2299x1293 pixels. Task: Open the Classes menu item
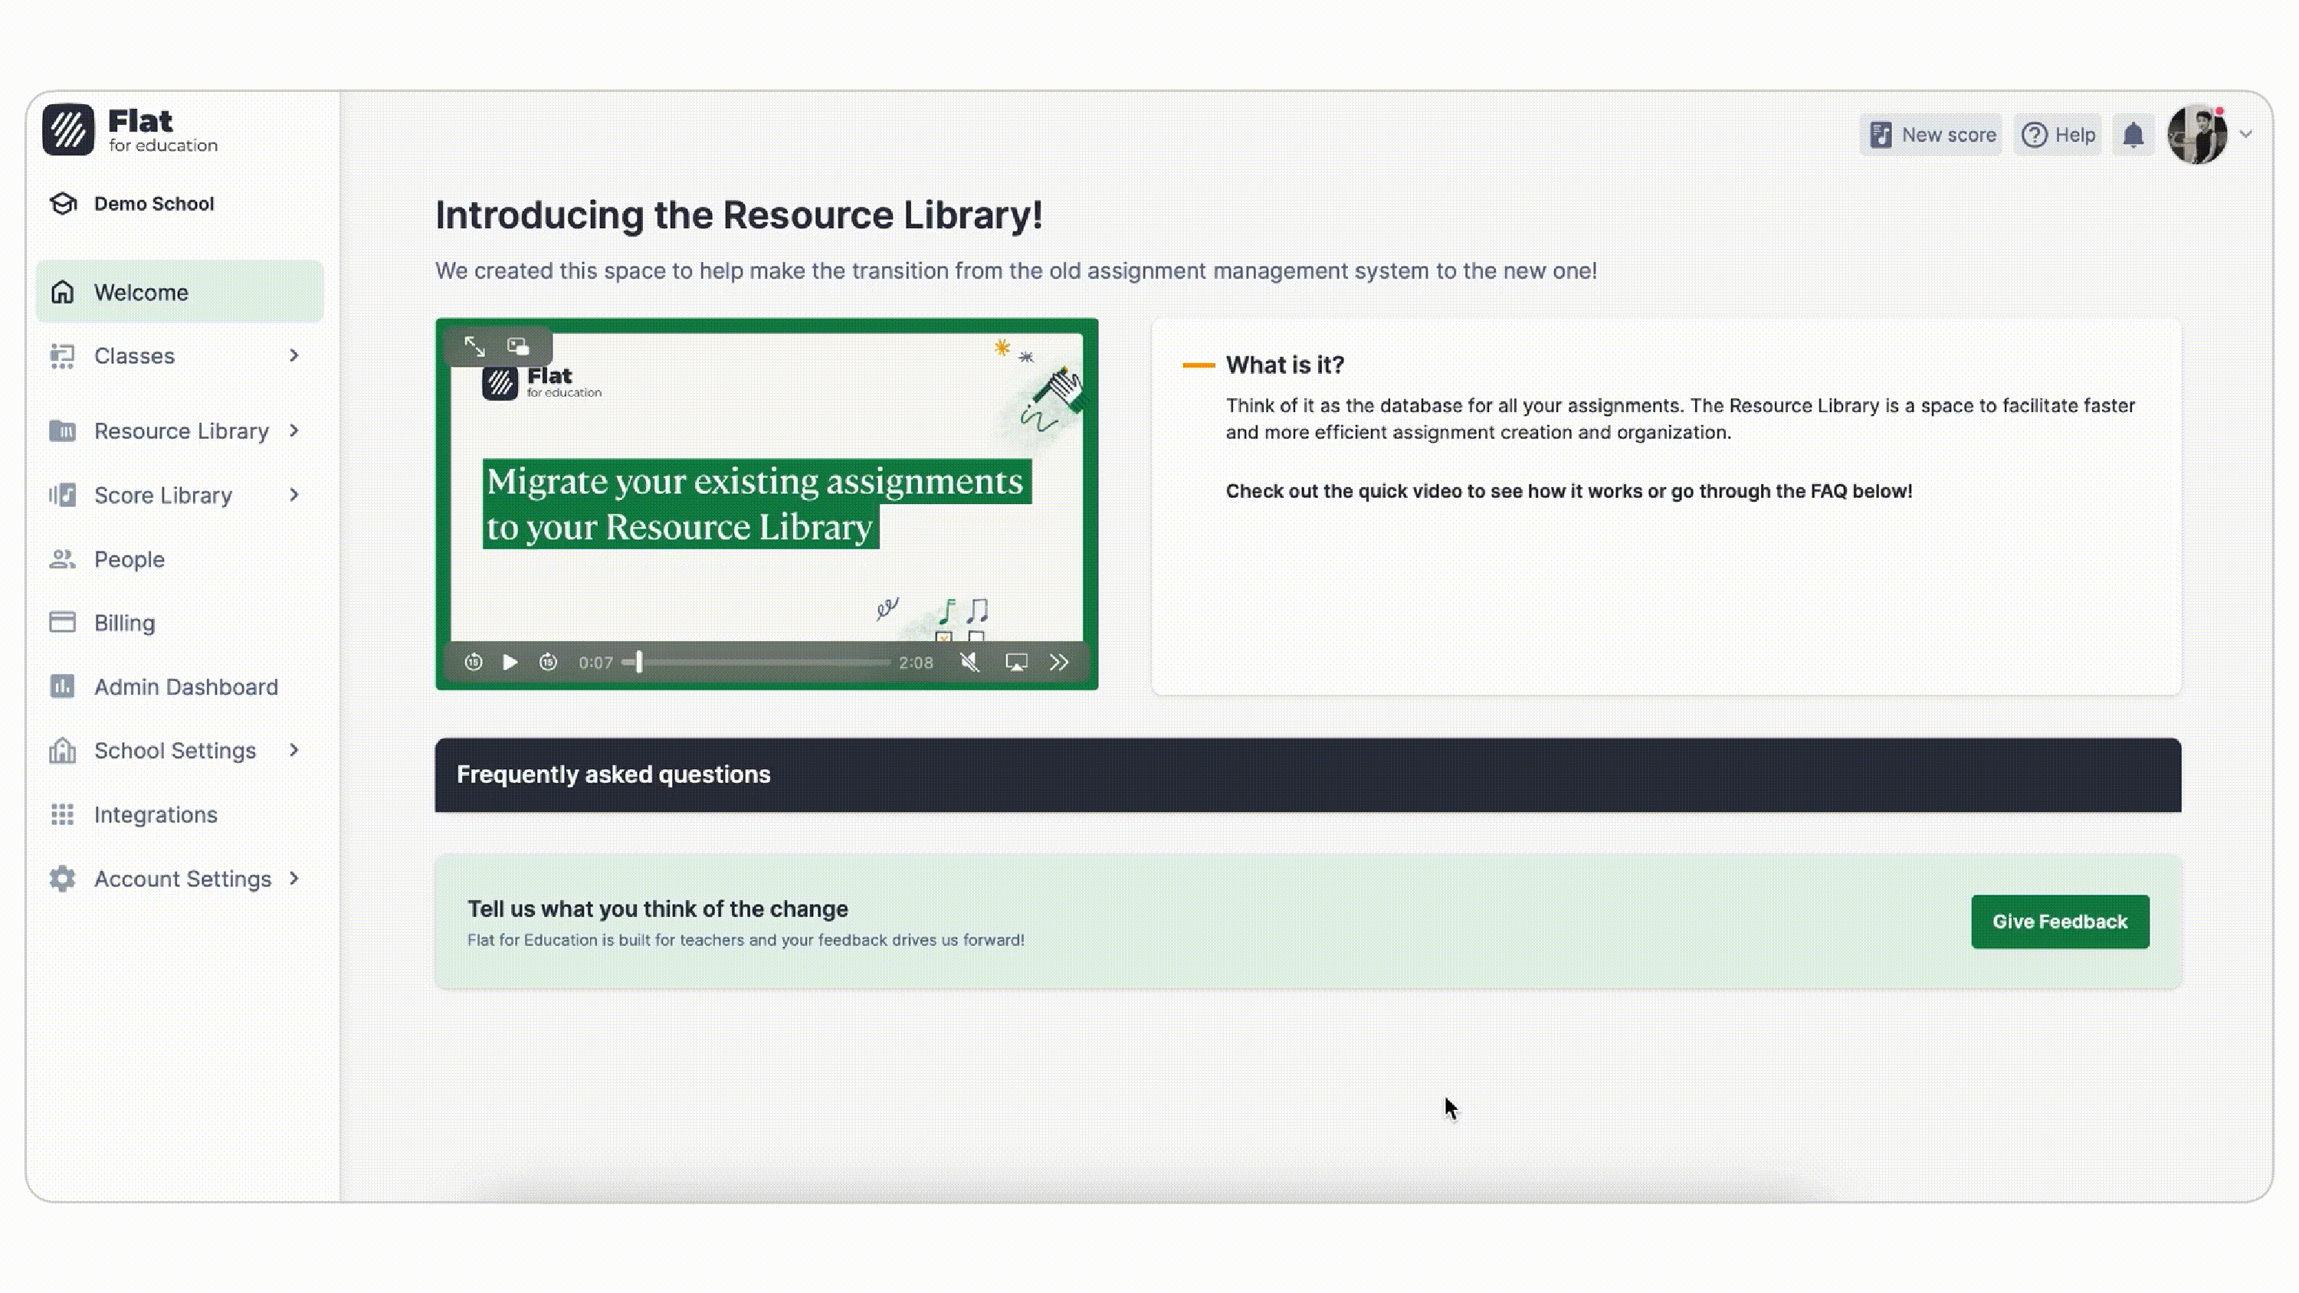[179, 356]
